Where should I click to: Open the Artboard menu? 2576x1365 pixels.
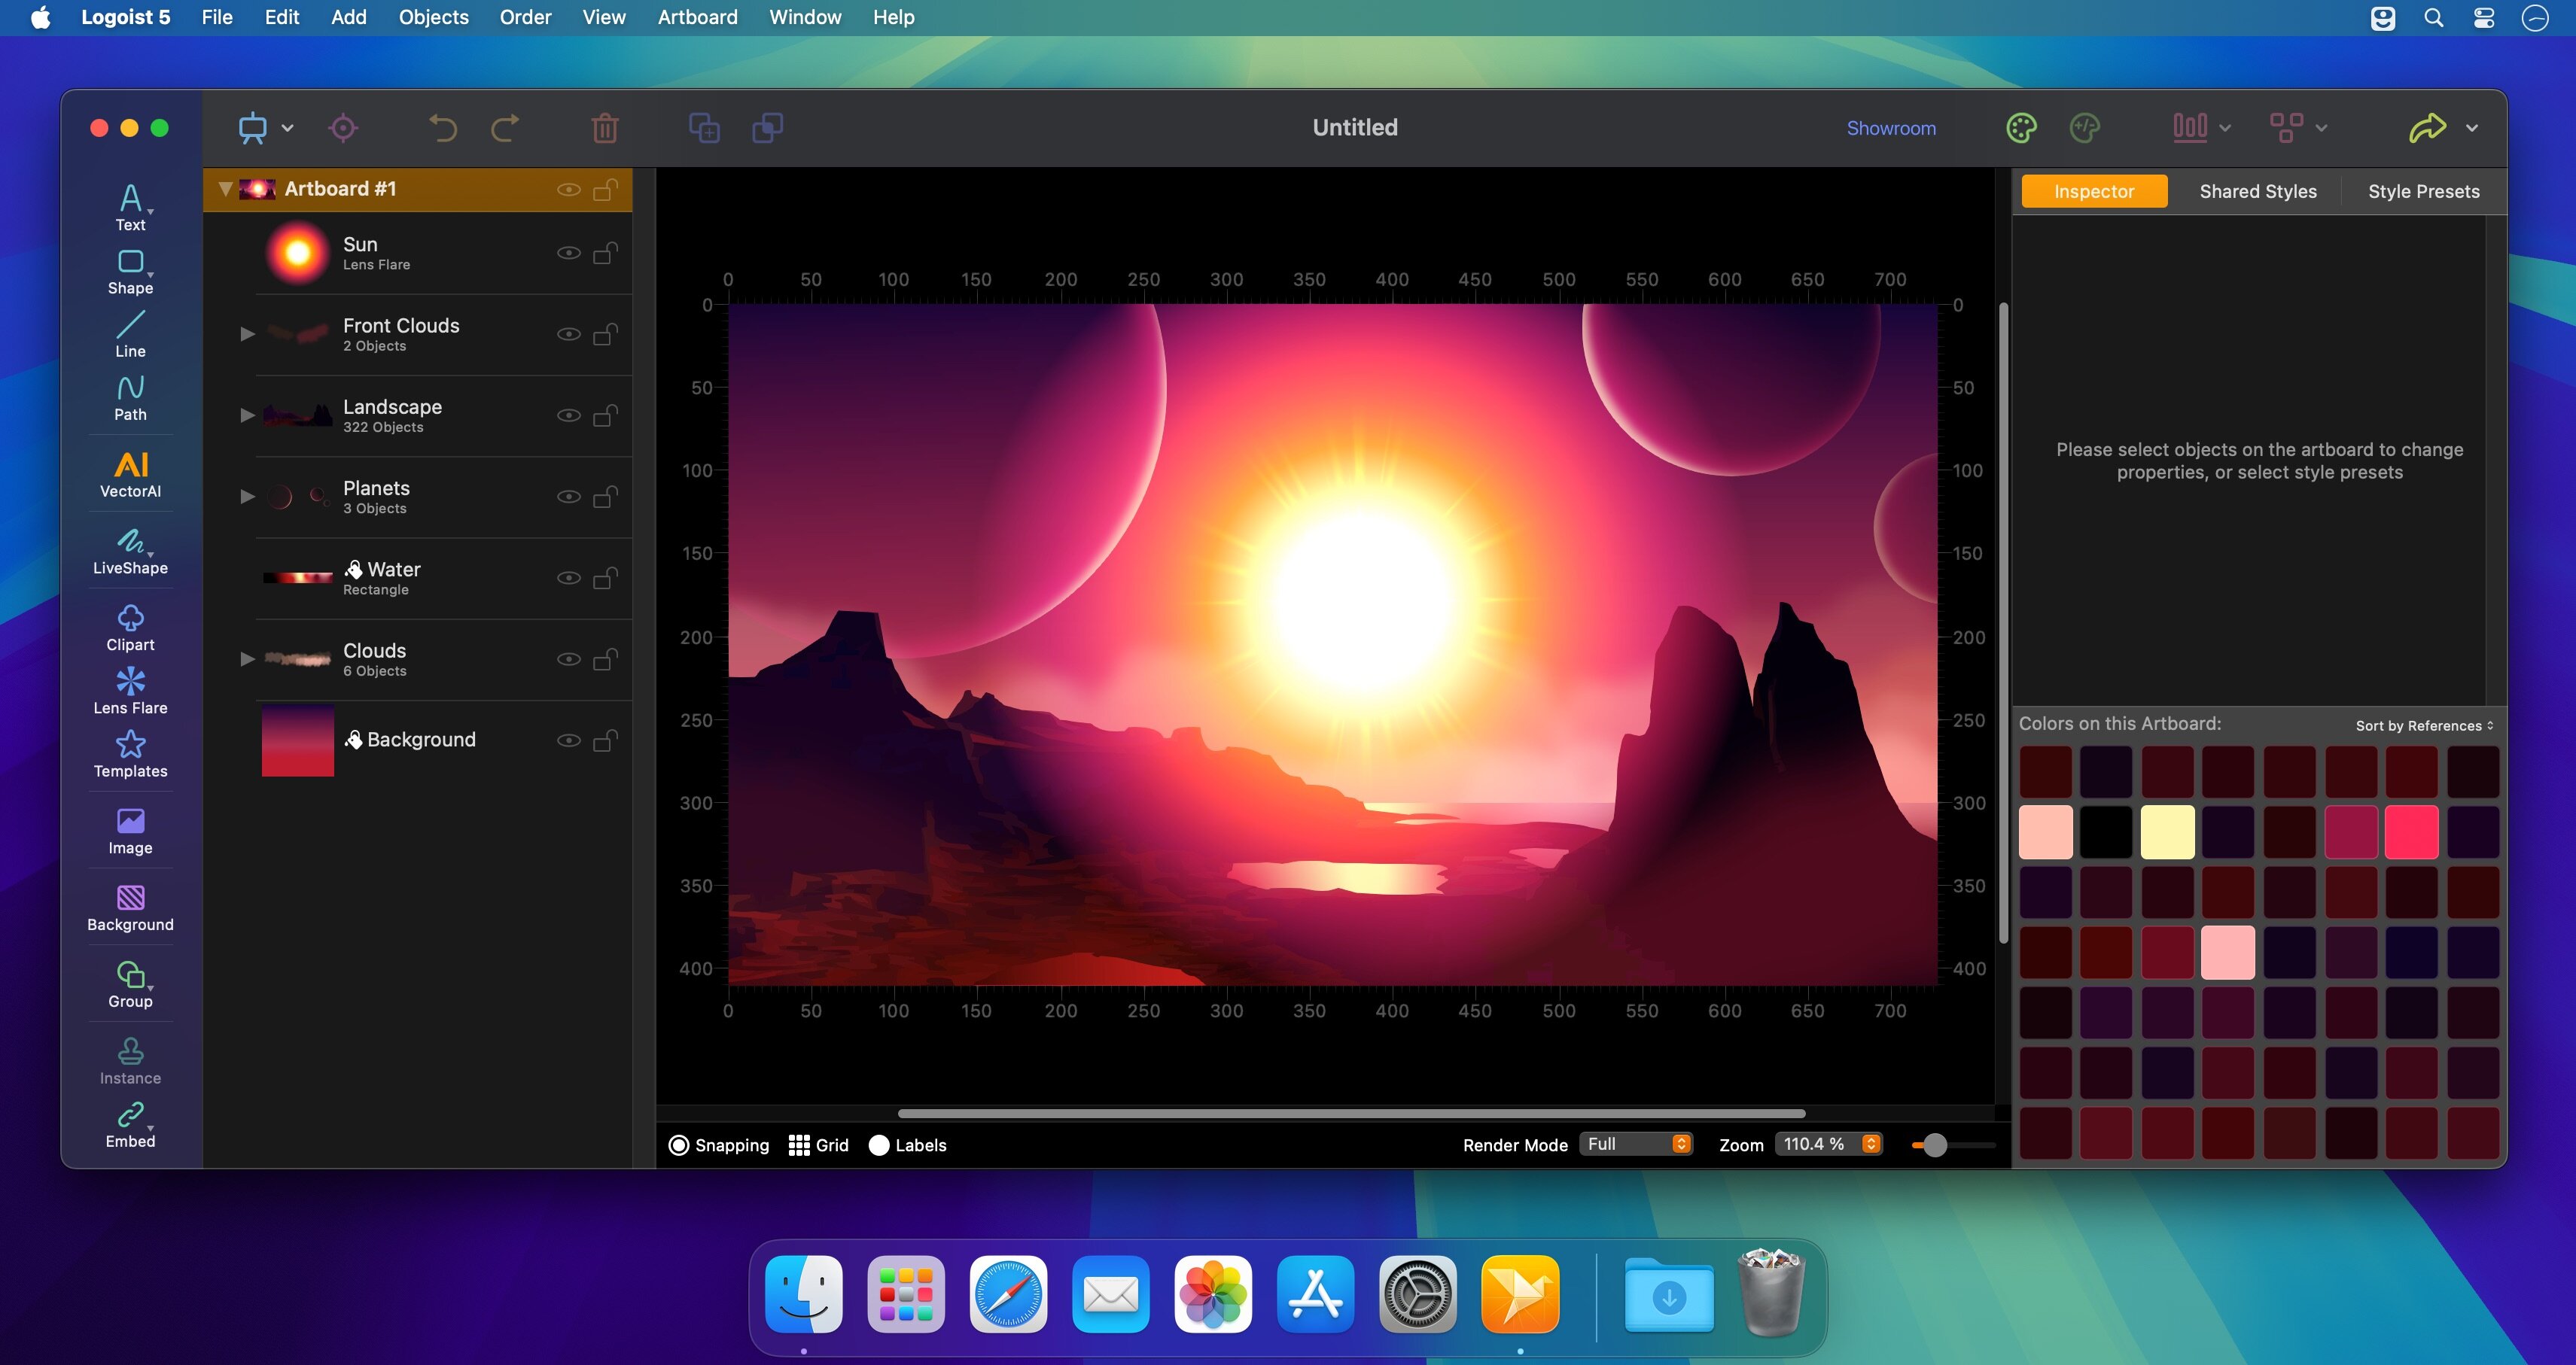tap(697, 17)
